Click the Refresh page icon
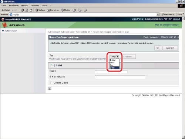185x139 pixels. [x=27, y=10]
